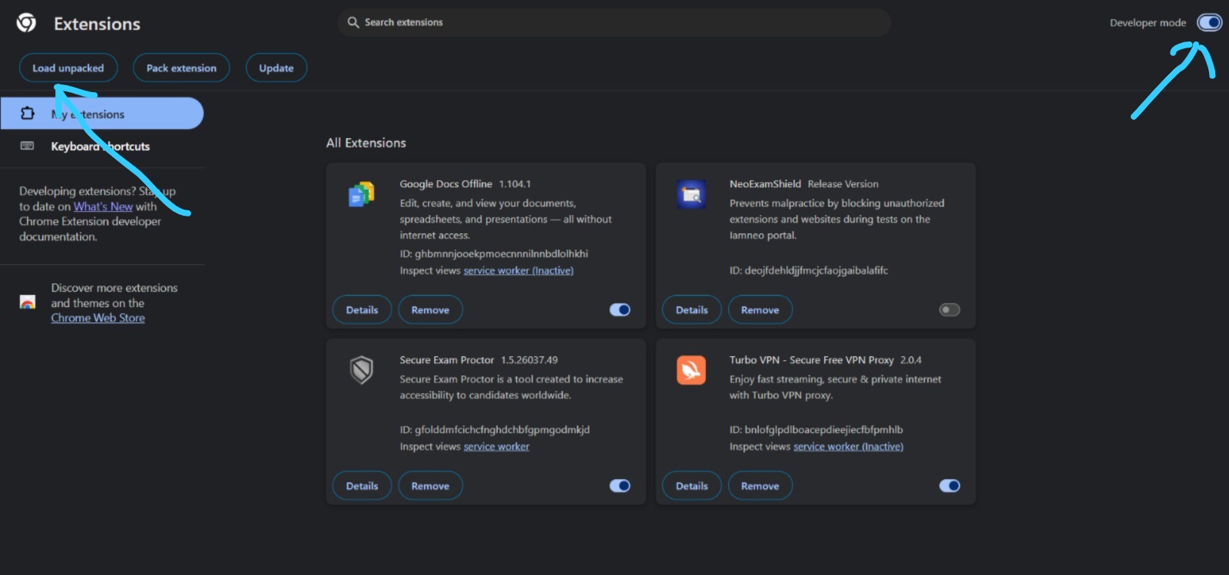Click the All Extensions heading
This screenshot has height=575, width=1229.
point(366,143)
